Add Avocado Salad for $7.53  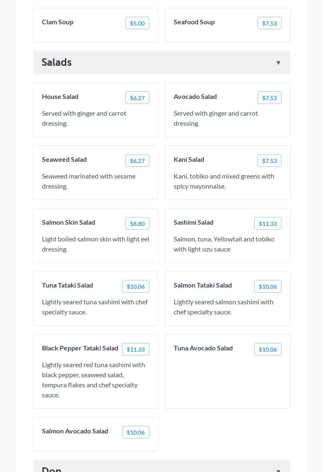point(269,98)
